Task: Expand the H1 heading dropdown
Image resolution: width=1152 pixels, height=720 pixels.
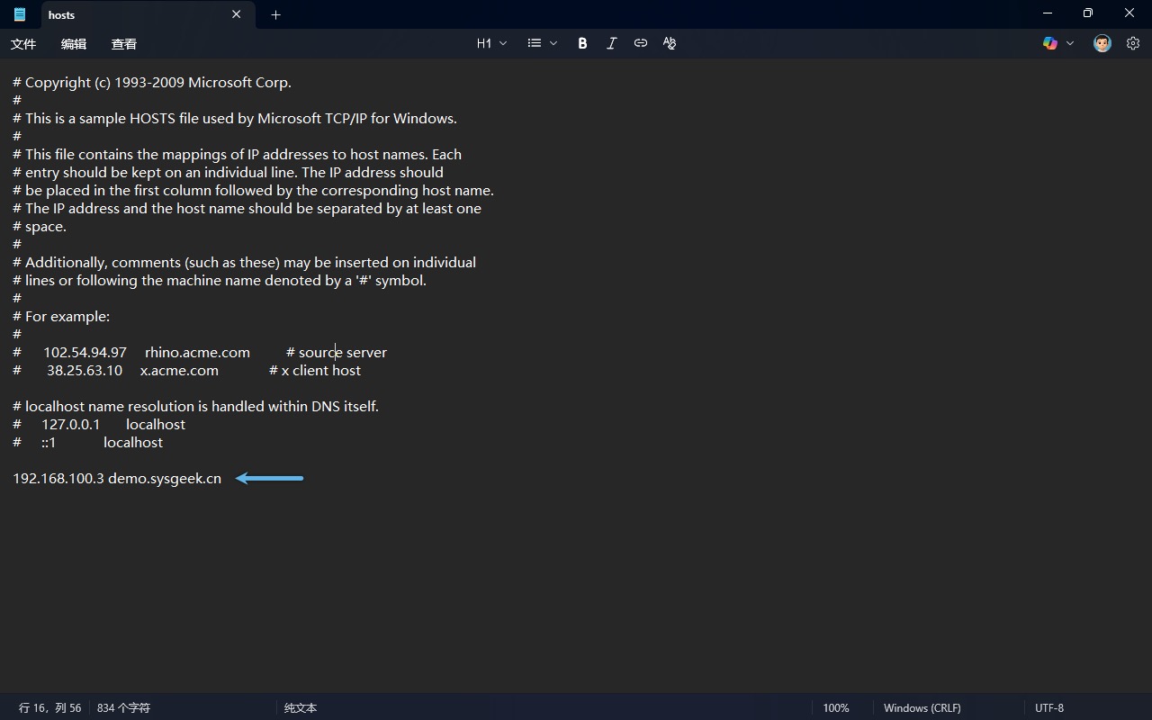Action: tap(491, 43)
